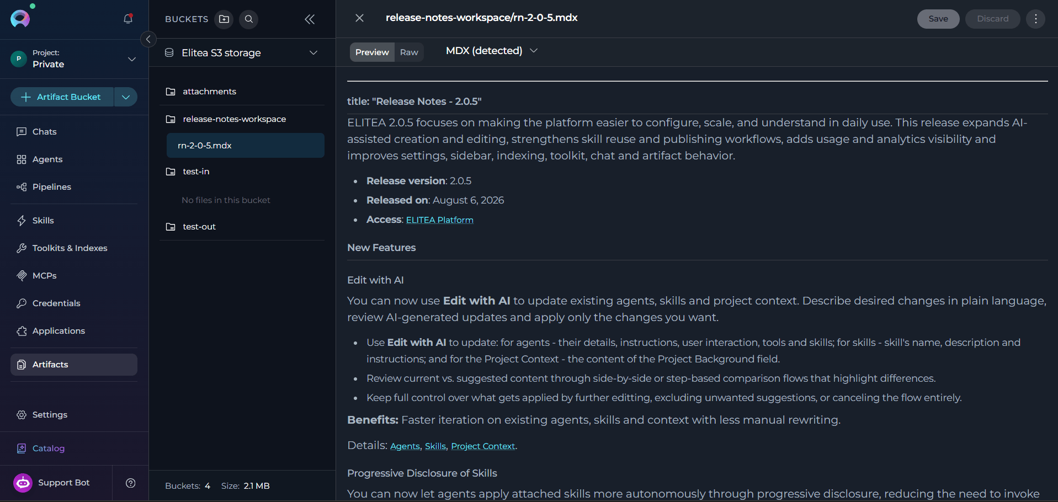
Task: Click the 'Edit with AI' subheading
Action: tap(375, 280)
